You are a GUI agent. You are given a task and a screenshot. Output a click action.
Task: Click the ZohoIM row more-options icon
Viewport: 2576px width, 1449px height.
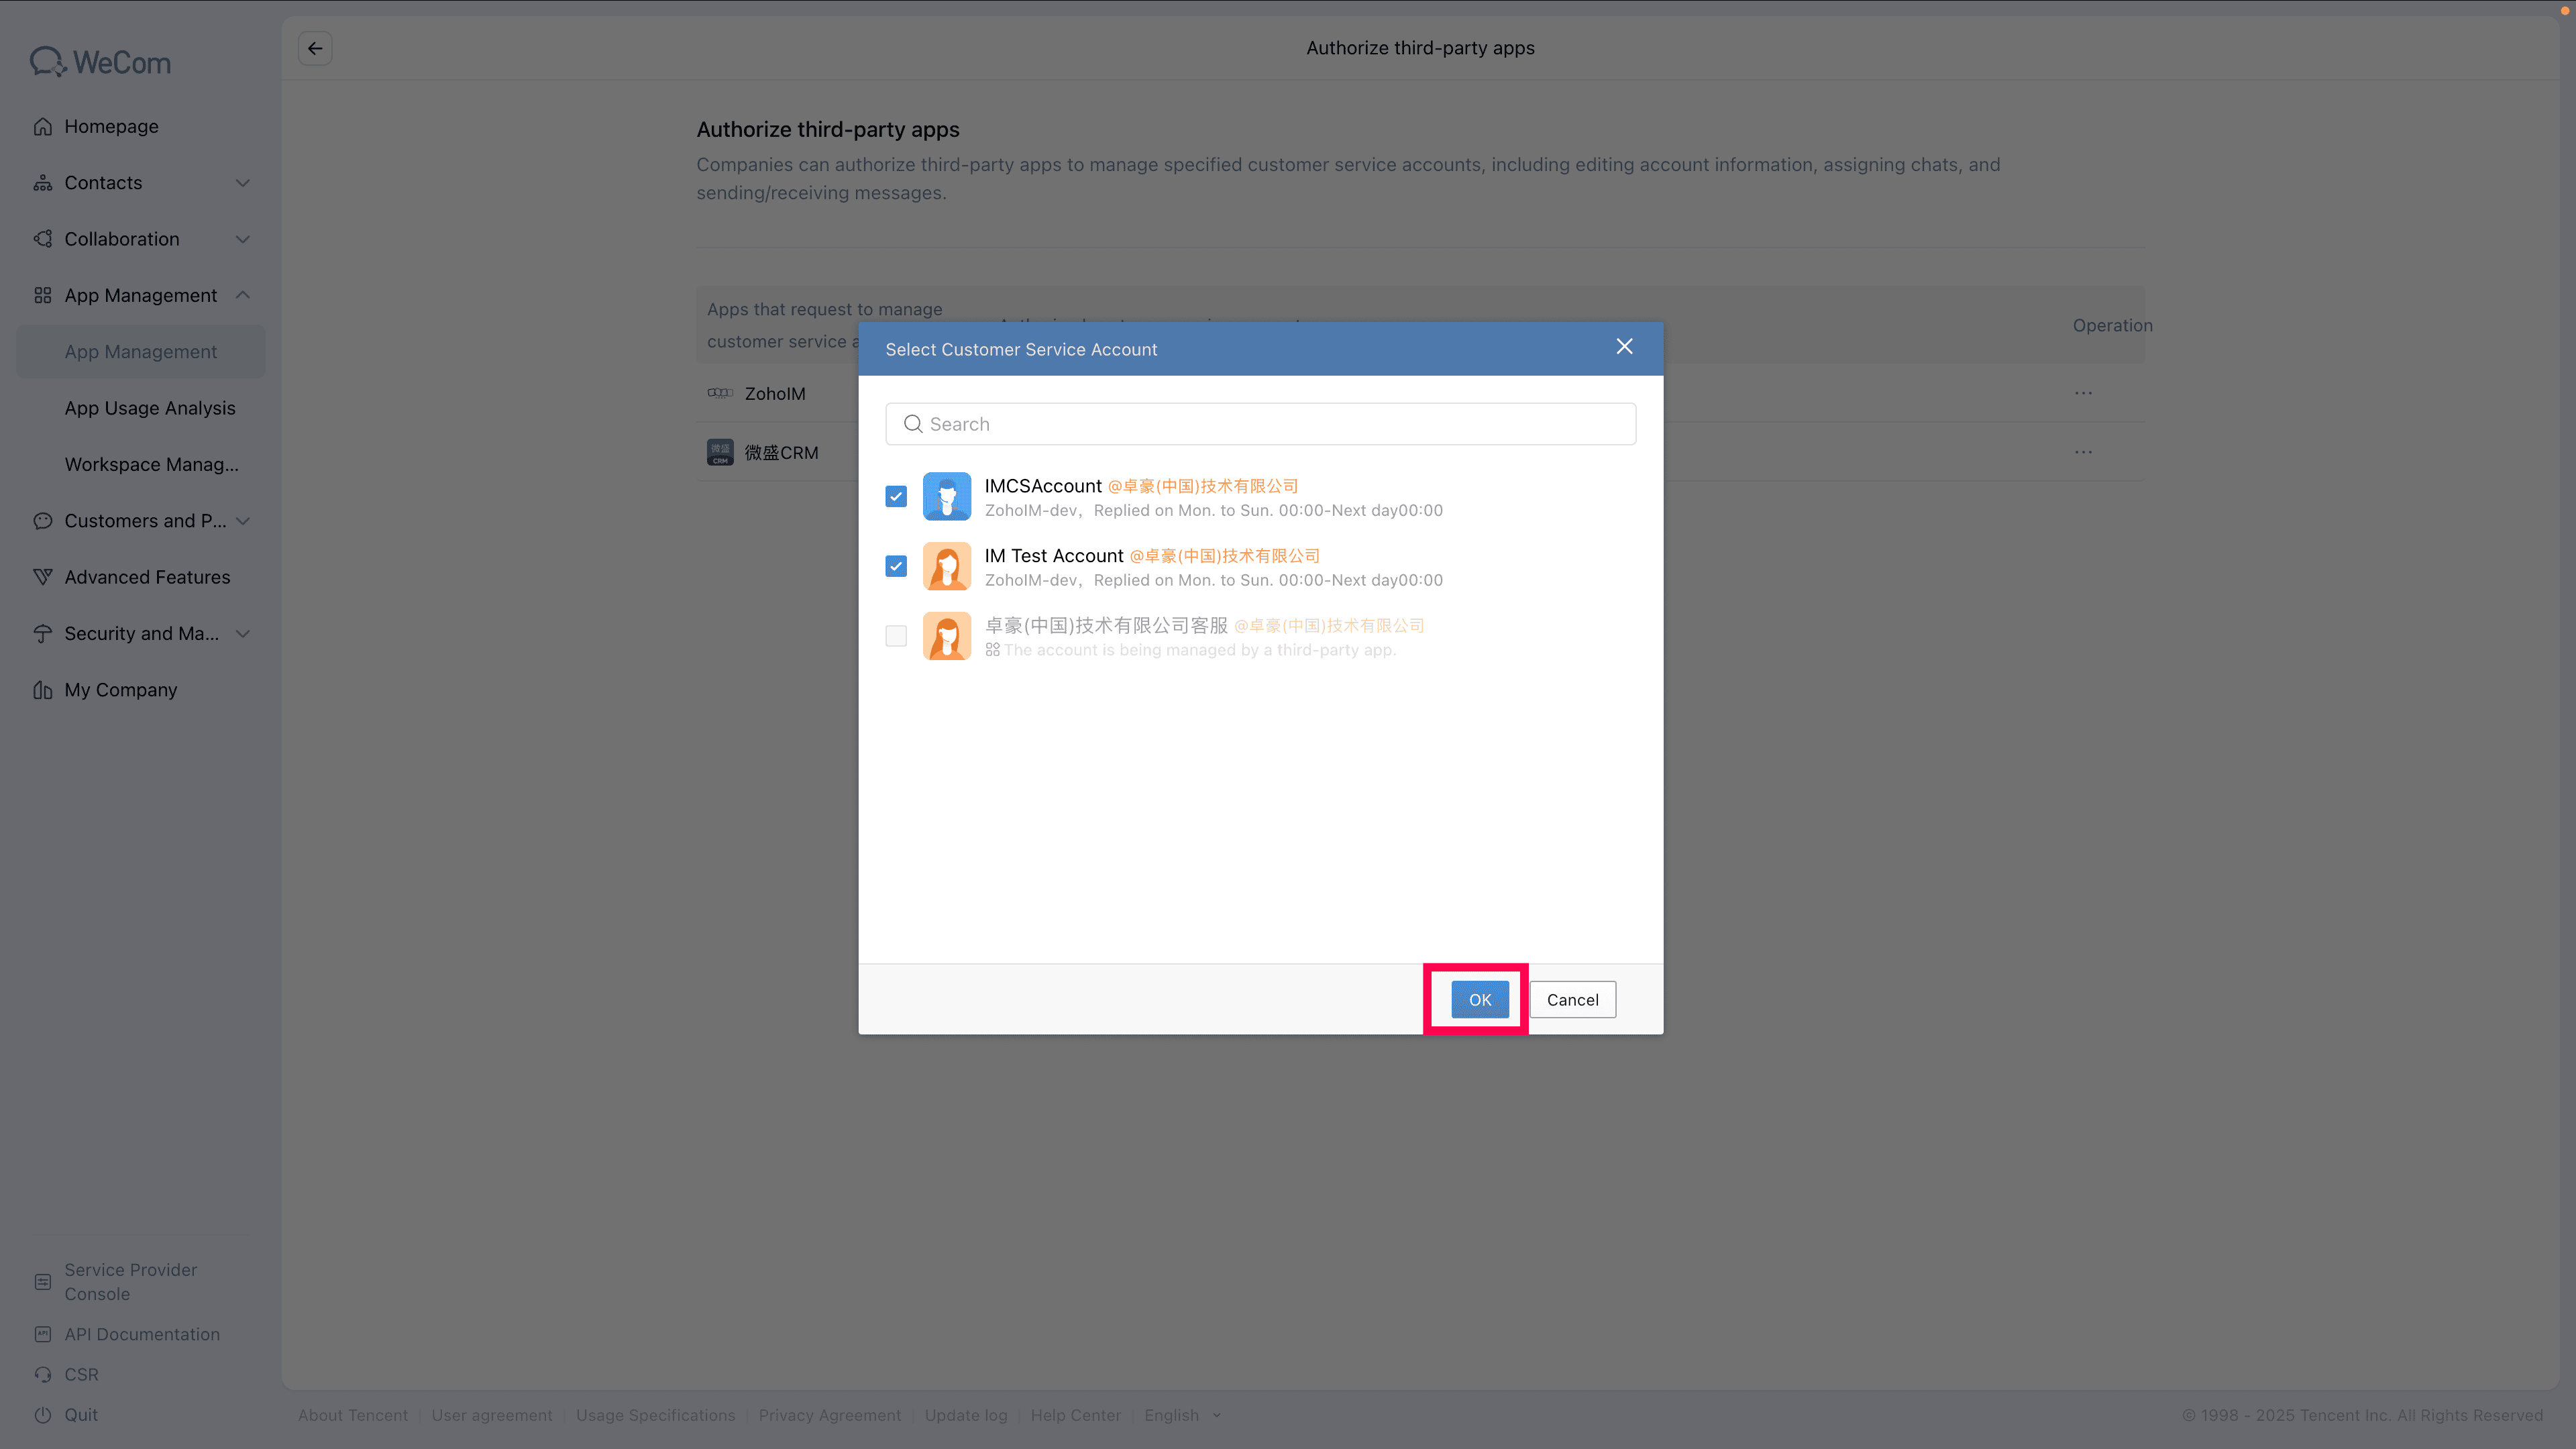coord(2083,393)
